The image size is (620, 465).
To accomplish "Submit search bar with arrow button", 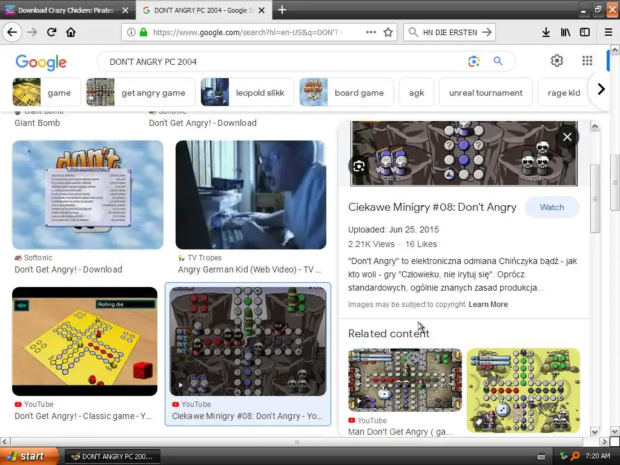I will click(487, 32).
